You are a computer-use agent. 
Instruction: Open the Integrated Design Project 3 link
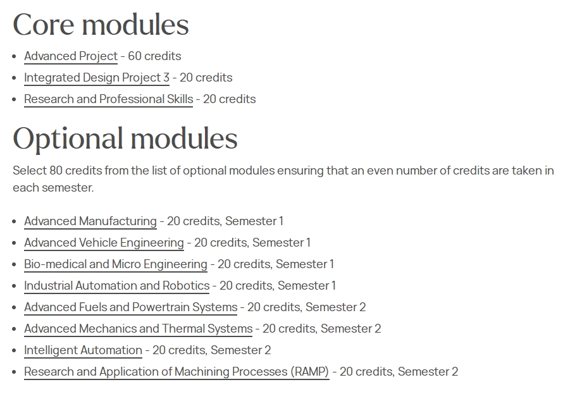tap(97, 78)
